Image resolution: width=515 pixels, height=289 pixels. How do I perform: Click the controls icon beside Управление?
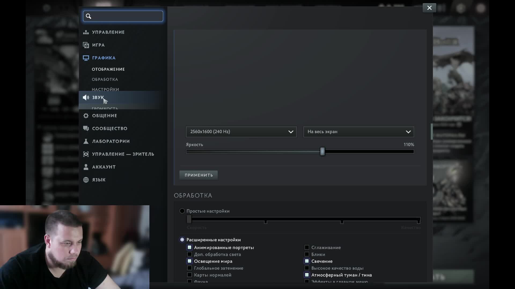pos(86,32)
